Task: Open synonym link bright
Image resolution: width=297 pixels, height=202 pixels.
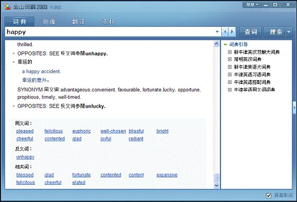Action: click(x=162, y=131)
